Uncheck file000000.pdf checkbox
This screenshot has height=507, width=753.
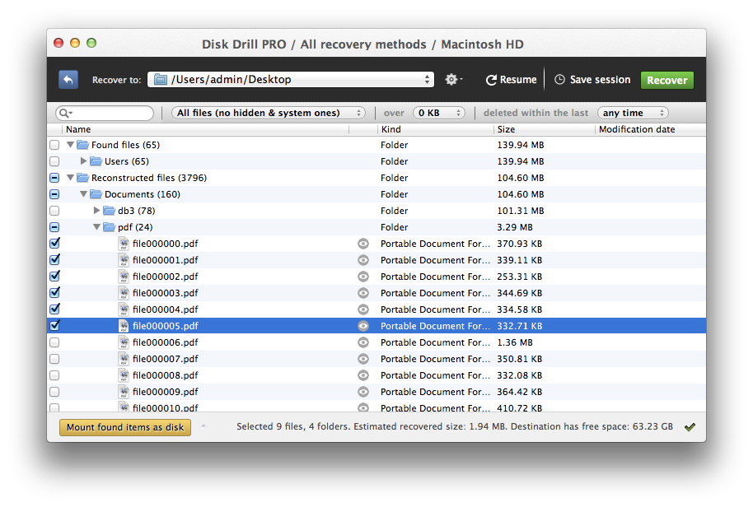[x=54, y=243]
